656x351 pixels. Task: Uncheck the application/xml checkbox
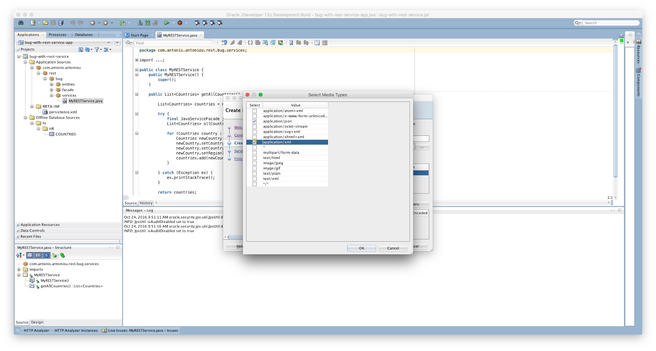point(254,142)
